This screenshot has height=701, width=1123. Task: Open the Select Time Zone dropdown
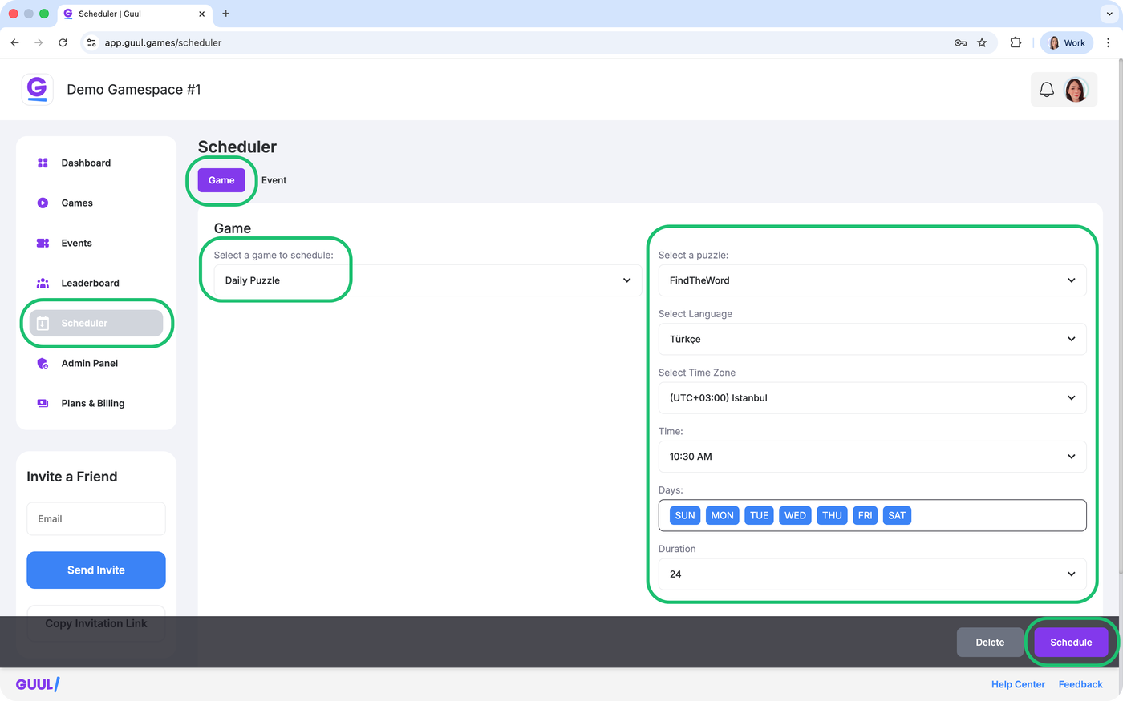[x=872, y=397]
